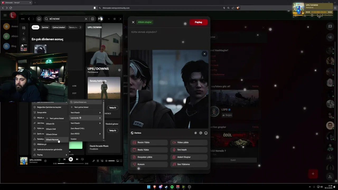Open the lyrics microphone icon in Spotify
Image resolution: width=338 pixels, height=190 pixels.
coord(93,161)
